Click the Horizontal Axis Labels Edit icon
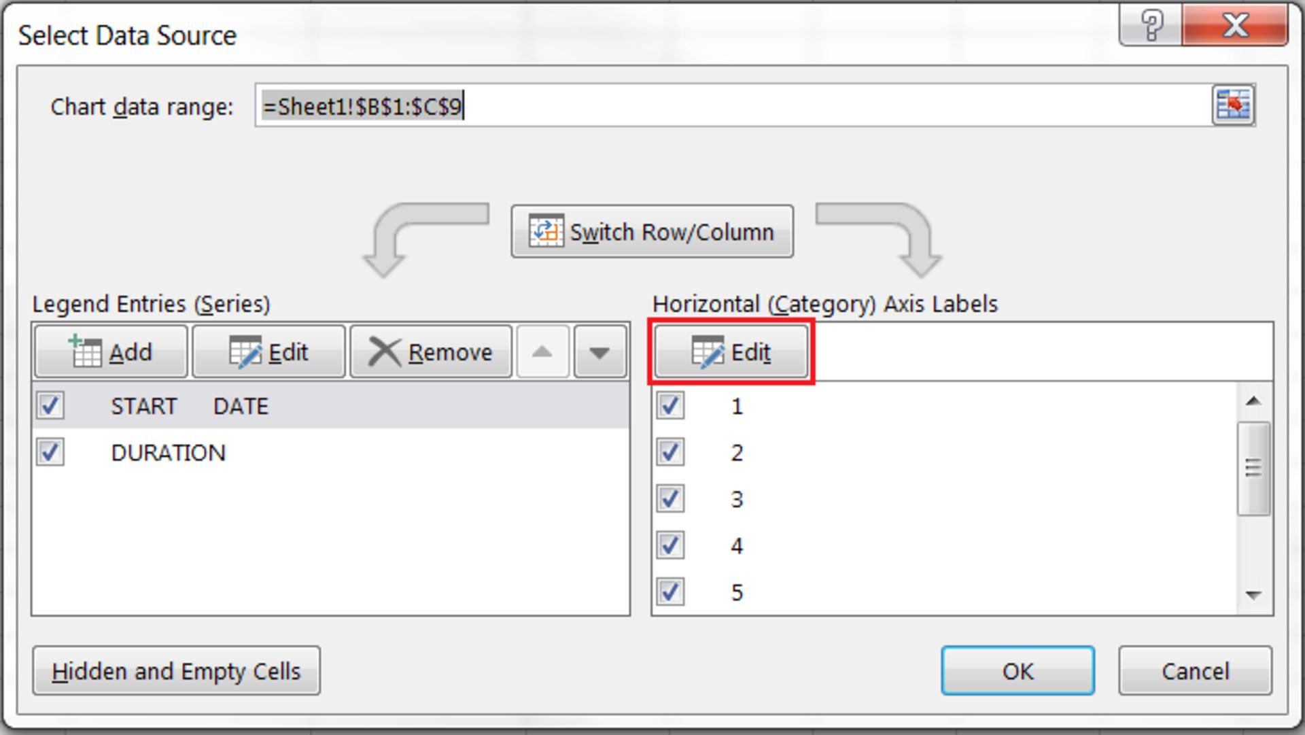Viewport: 1305px width, 735px height. (x=731, y=352)
